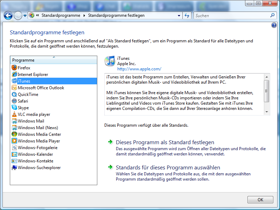
Task: Select Windows Media Player entry
Action: click(54, 141)
